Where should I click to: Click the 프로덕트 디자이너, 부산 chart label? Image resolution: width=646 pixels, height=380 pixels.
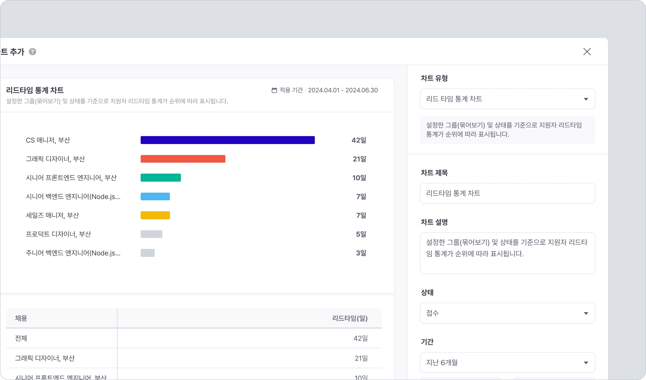point(59,234)
